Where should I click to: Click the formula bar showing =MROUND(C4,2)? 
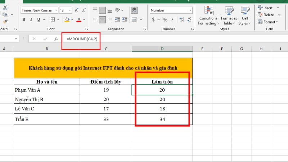77,39
